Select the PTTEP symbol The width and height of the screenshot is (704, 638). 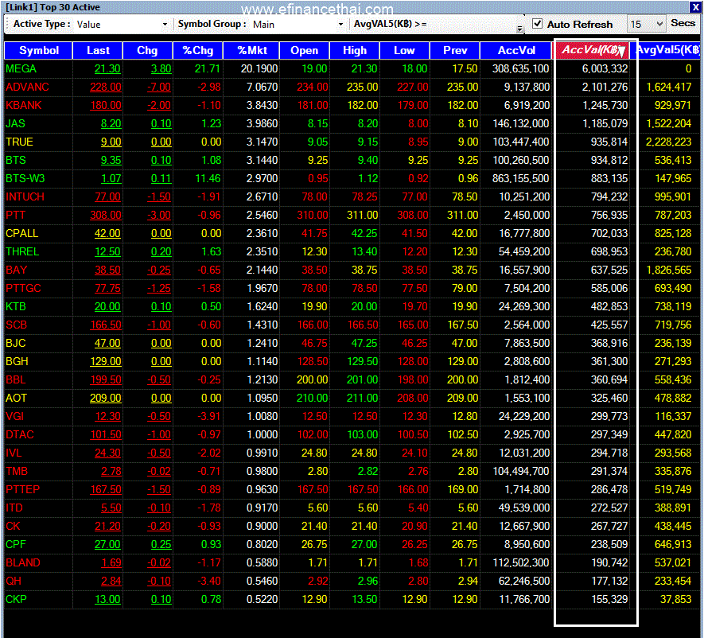click(x=22, y=489)
